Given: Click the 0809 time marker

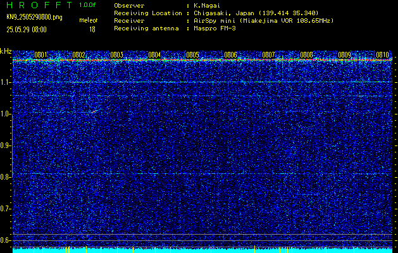Looking at the screenshot, I should (x=344, y=55).
